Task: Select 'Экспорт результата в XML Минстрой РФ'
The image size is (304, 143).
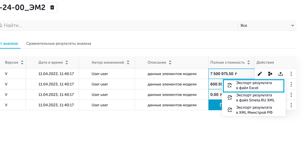Action: click(253, 110)
